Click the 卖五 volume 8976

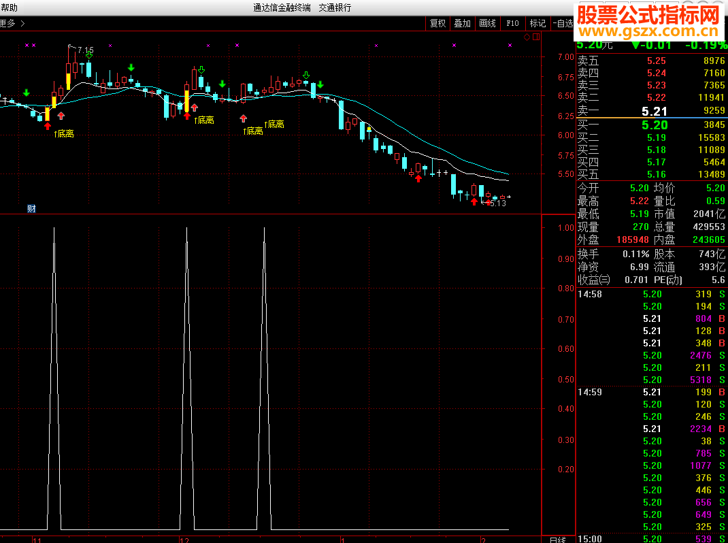click(x=714, y=61)
